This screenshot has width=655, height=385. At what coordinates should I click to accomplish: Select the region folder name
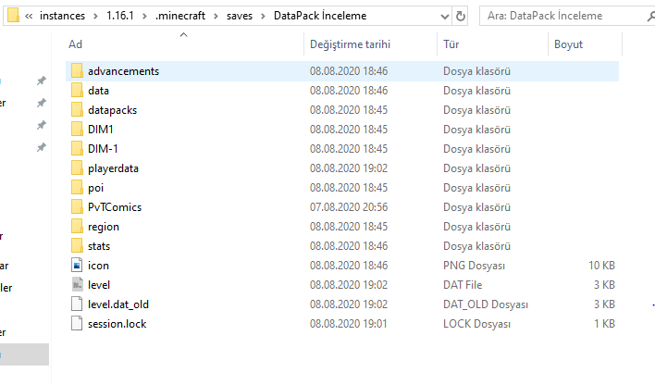click(x=104, y=227)
